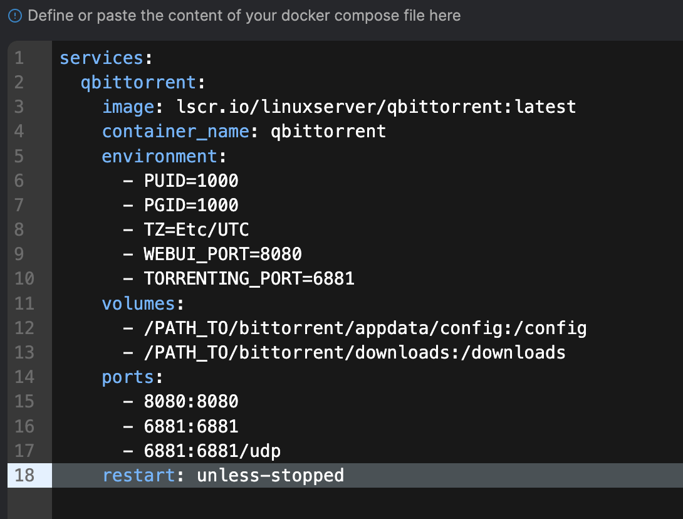683x519 pixels.
Task: Click the downloads volume path line
Action: (354, 352)
